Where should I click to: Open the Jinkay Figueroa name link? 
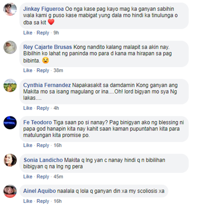pos(43,9)
